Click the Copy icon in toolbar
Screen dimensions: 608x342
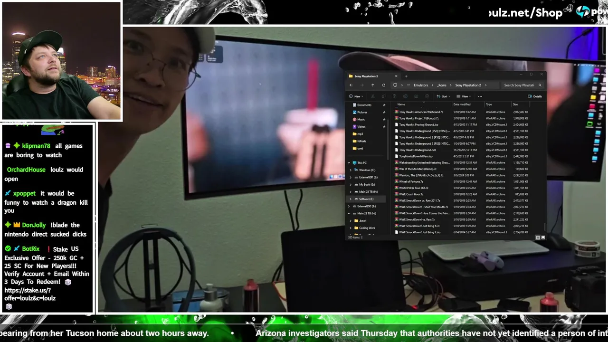point(384,96)
